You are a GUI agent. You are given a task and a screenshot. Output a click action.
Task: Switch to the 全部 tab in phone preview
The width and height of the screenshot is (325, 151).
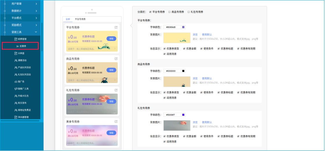point(68,19)
